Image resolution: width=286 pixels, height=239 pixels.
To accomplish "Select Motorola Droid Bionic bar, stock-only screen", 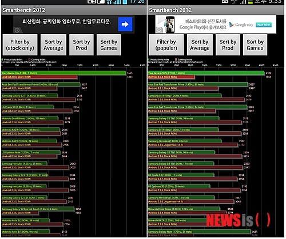I will pos(30,118).
